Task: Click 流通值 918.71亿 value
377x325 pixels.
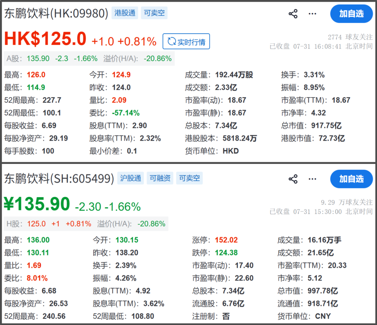Action: coord(323,304)
